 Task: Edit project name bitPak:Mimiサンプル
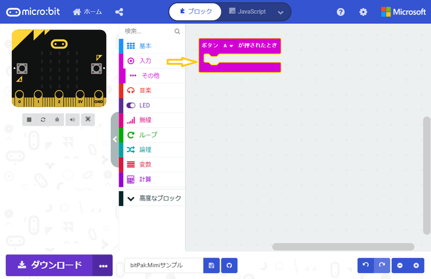pos(164,265)
